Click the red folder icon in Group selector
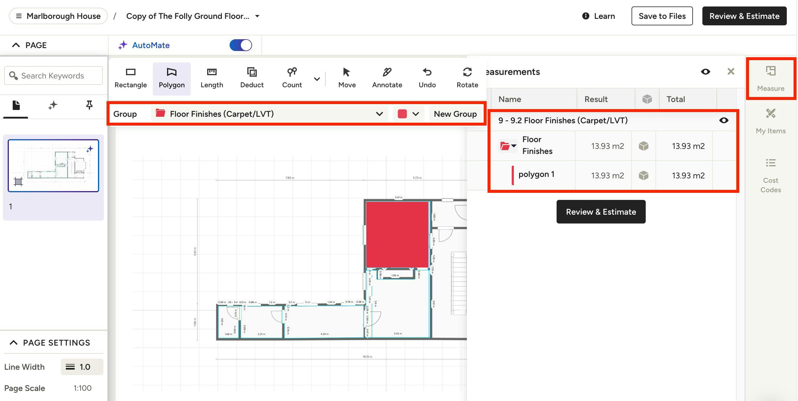 pyautogui.click(x=160, y=113)
